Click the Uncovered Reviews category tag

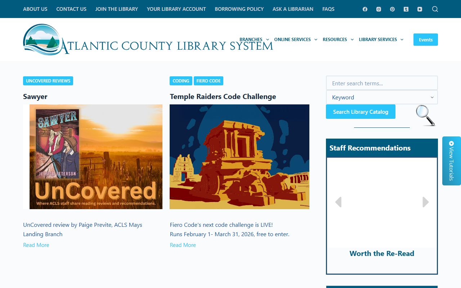click(x=48, y=81)
